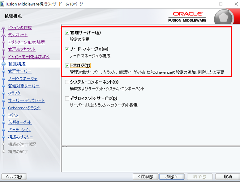This screenshot has width=240, height=182.
Task: Open the アプリケーションの場所 step
Action: [x=26, y=42]
